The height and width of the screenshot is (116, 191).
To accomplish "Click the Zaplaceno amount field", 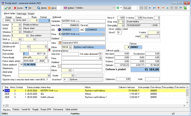I will point(123,79).
